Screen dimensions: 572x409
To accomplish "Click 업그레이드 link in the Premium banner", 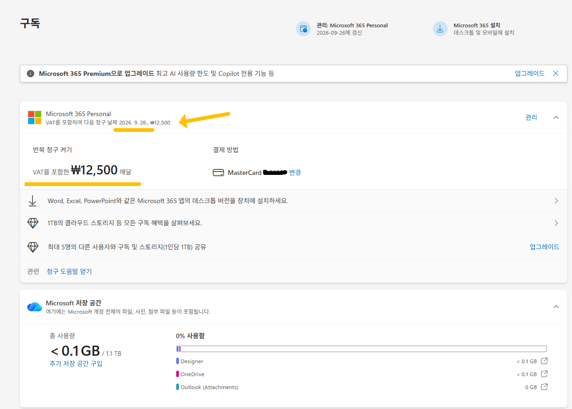I will pos(530,74).
